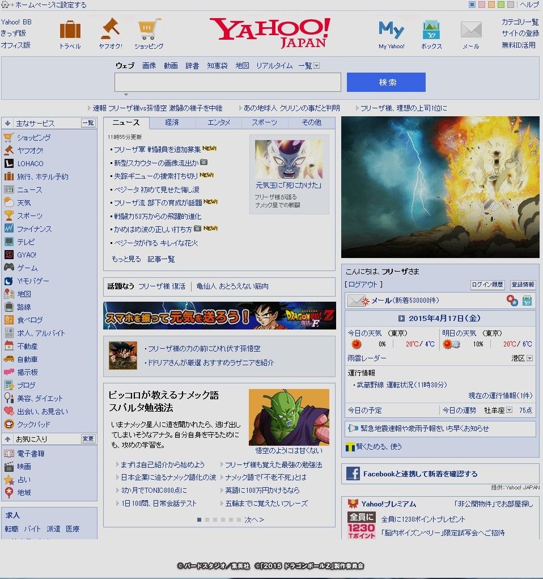This screenshot has width=543, height=579.
Task: Open Y!モバゲー icon in sidebar
Action: 9,281
